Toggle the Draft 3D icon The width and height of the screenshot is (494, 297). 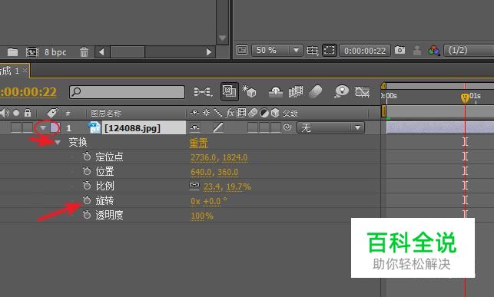[x=249, y=91]
